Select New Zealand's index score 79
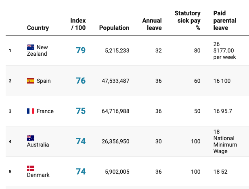The image size is (249, 189). pos(81,50)
